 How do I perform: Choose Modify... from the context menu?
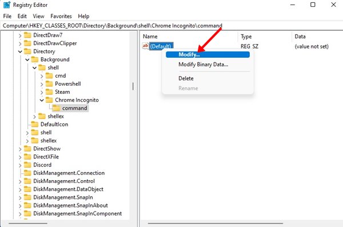tap(208, 54)
